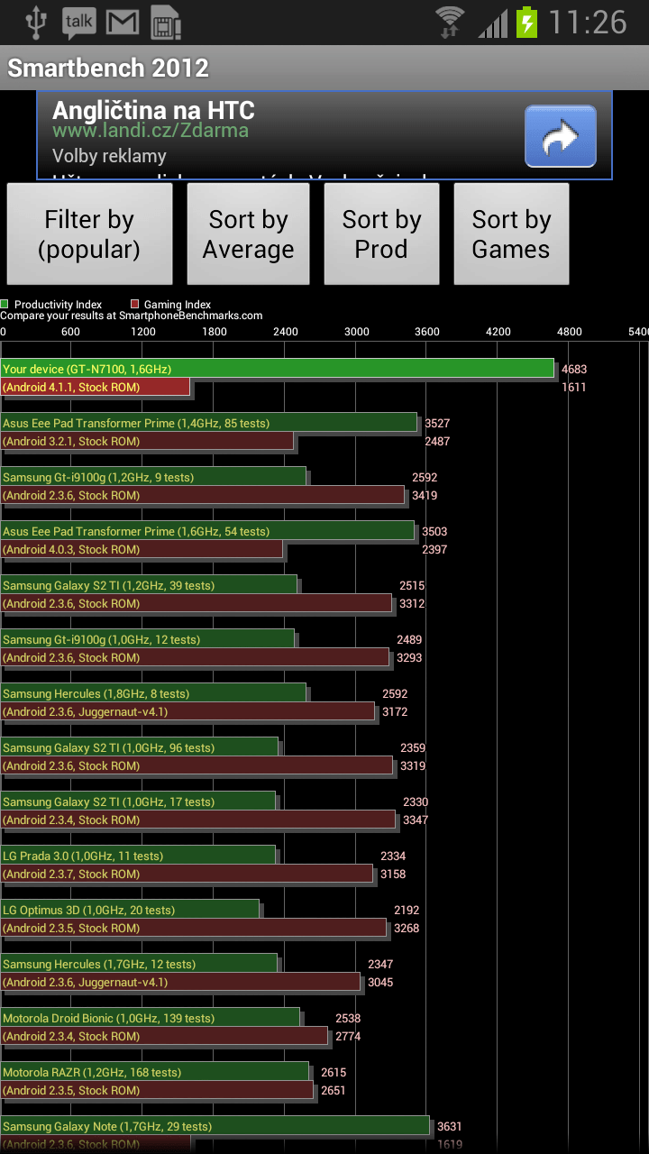Tap the Volby reklamy ad options text
This screenshot has width=649, height=1154.
109,156
